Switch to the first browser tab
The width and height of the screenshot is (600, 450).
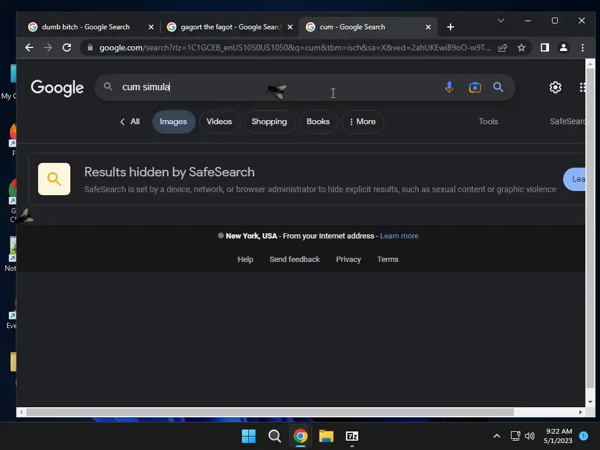coord(86,27)
